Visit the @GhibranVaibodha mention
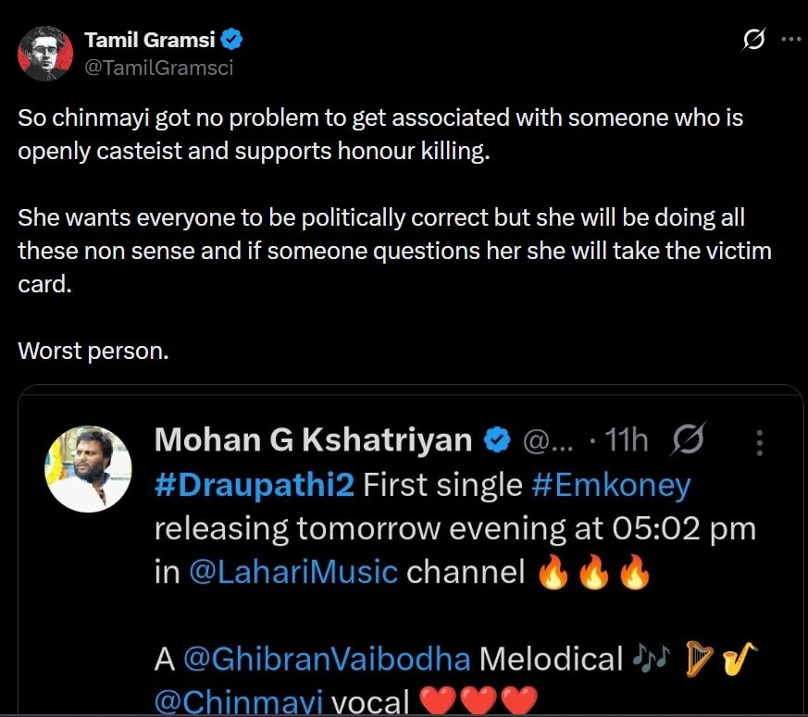The width and height of the screenshot is (808, 717). 327,659
